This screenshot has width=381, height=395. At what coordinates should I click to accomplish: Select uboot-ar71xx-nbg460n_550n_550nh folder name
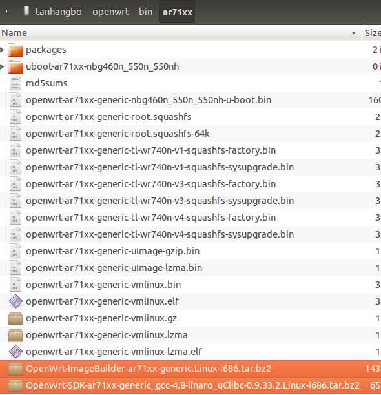coord(103,66)
